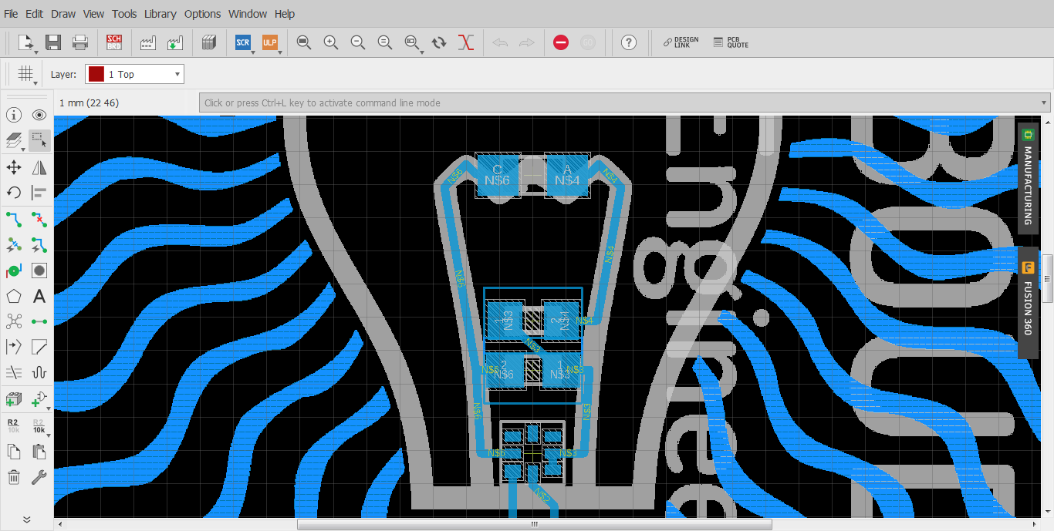Image resolution: width=1054 pixels, height=531 pixels.
Task: Open the File menu
Action: [11, 14]
